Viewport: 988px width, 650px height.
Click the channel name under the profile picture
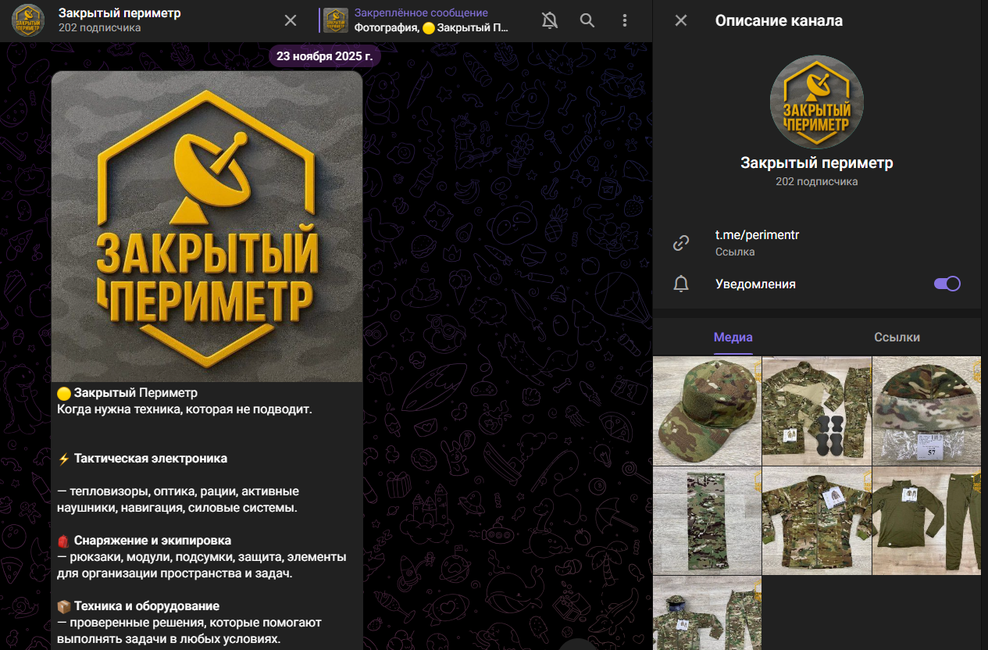pos(817,163)
